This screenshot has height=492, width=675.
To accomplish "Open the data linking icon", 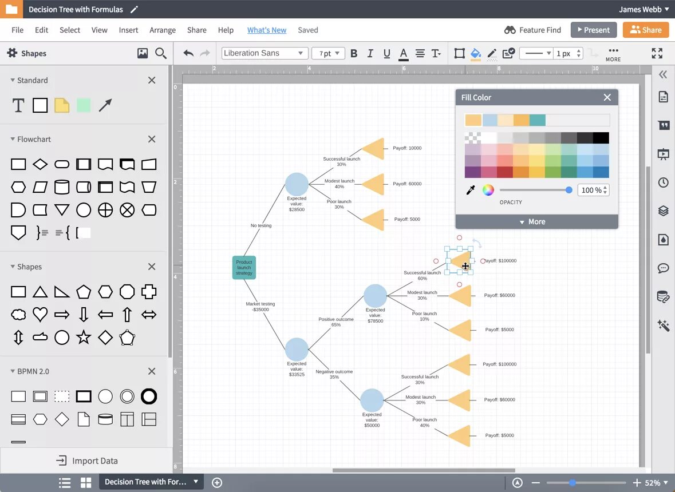I will pyautogui.click(x=664, y=297).
